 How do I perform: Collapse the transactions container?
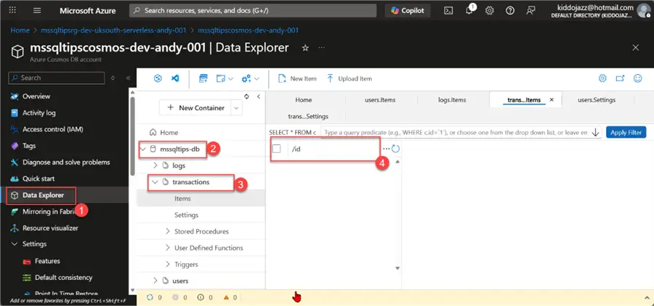(156, 182)
